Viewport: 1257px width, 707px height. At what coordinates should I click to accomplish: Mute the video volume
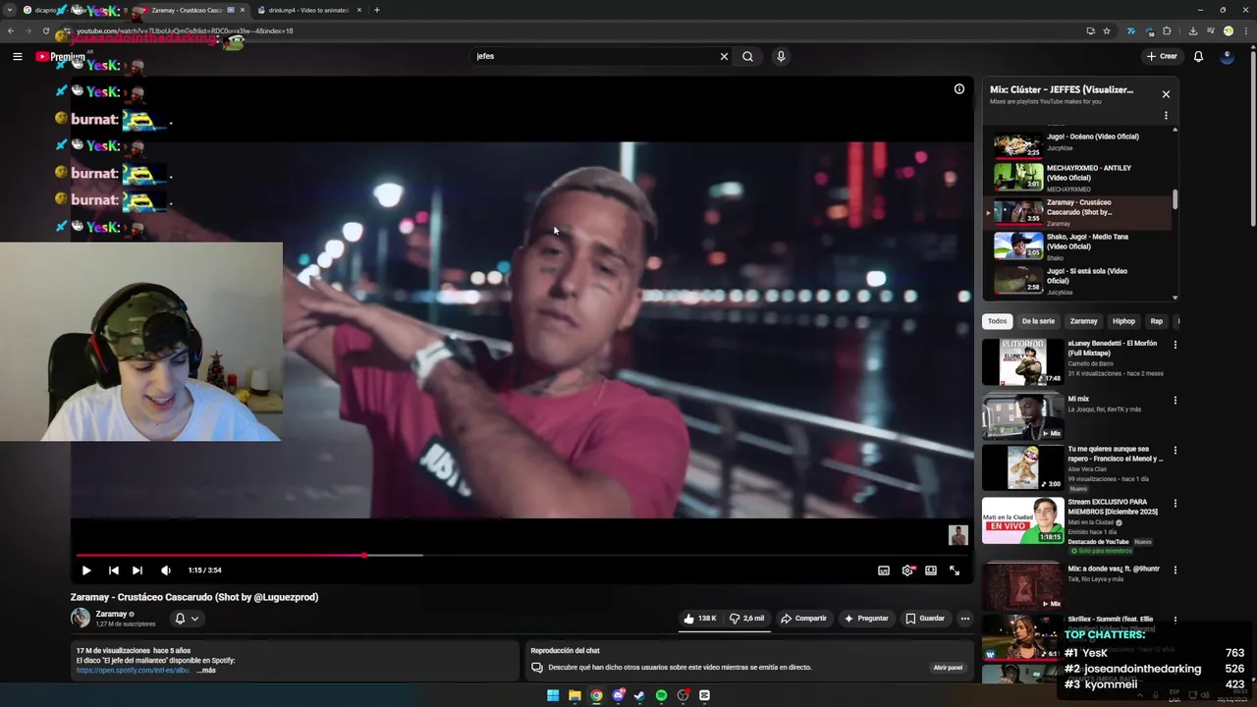click(x=165, y=570)
